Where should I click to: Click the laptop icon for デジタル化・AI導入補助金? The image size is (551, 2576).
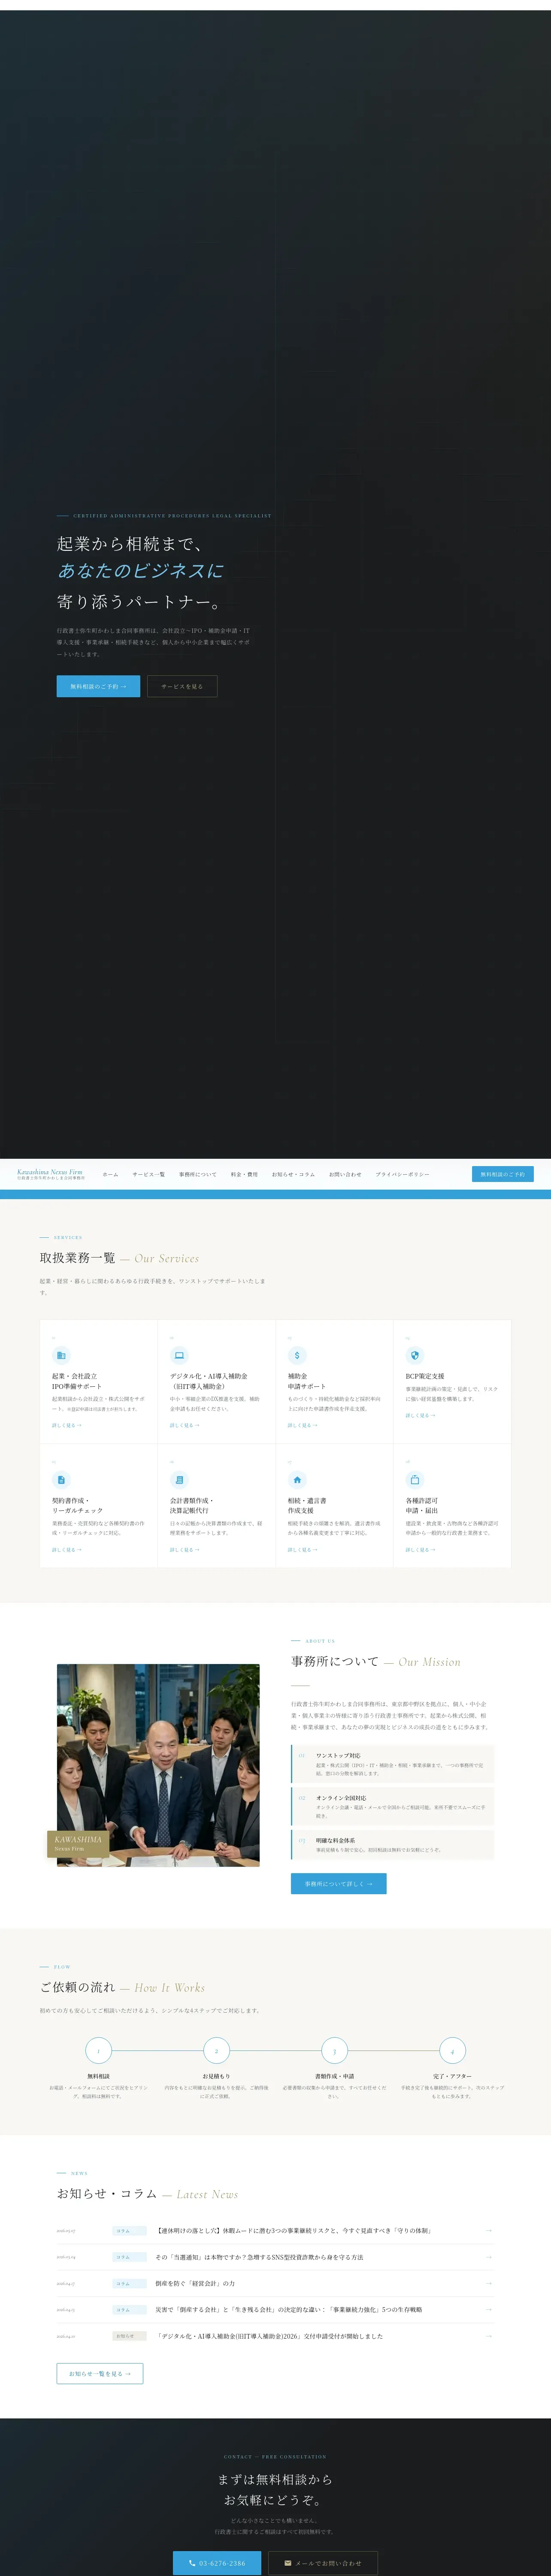coord(179,1355)
